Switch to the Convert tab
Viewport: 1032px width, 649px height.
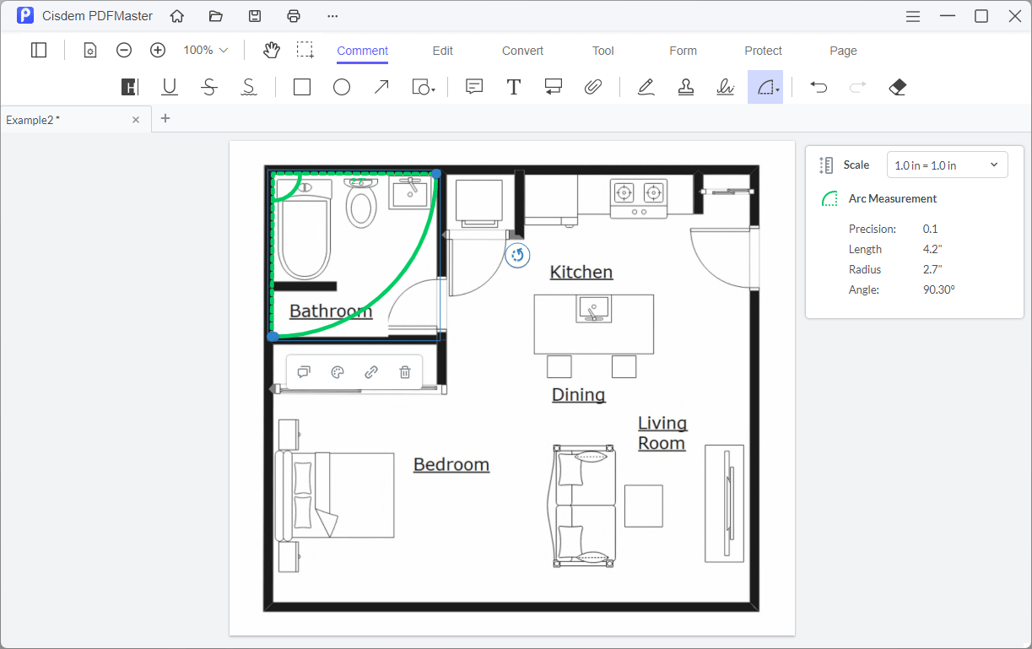tap(523, 51)
